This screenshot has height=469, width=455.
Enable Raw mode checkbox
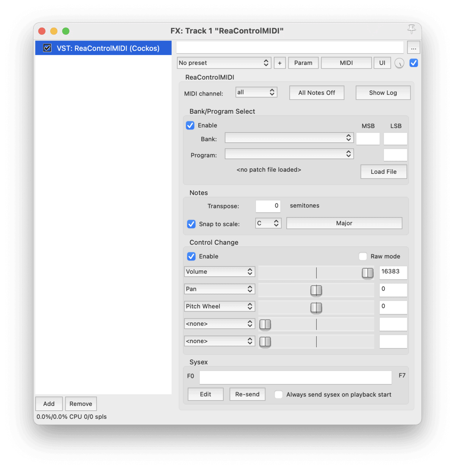coord(363,257)
